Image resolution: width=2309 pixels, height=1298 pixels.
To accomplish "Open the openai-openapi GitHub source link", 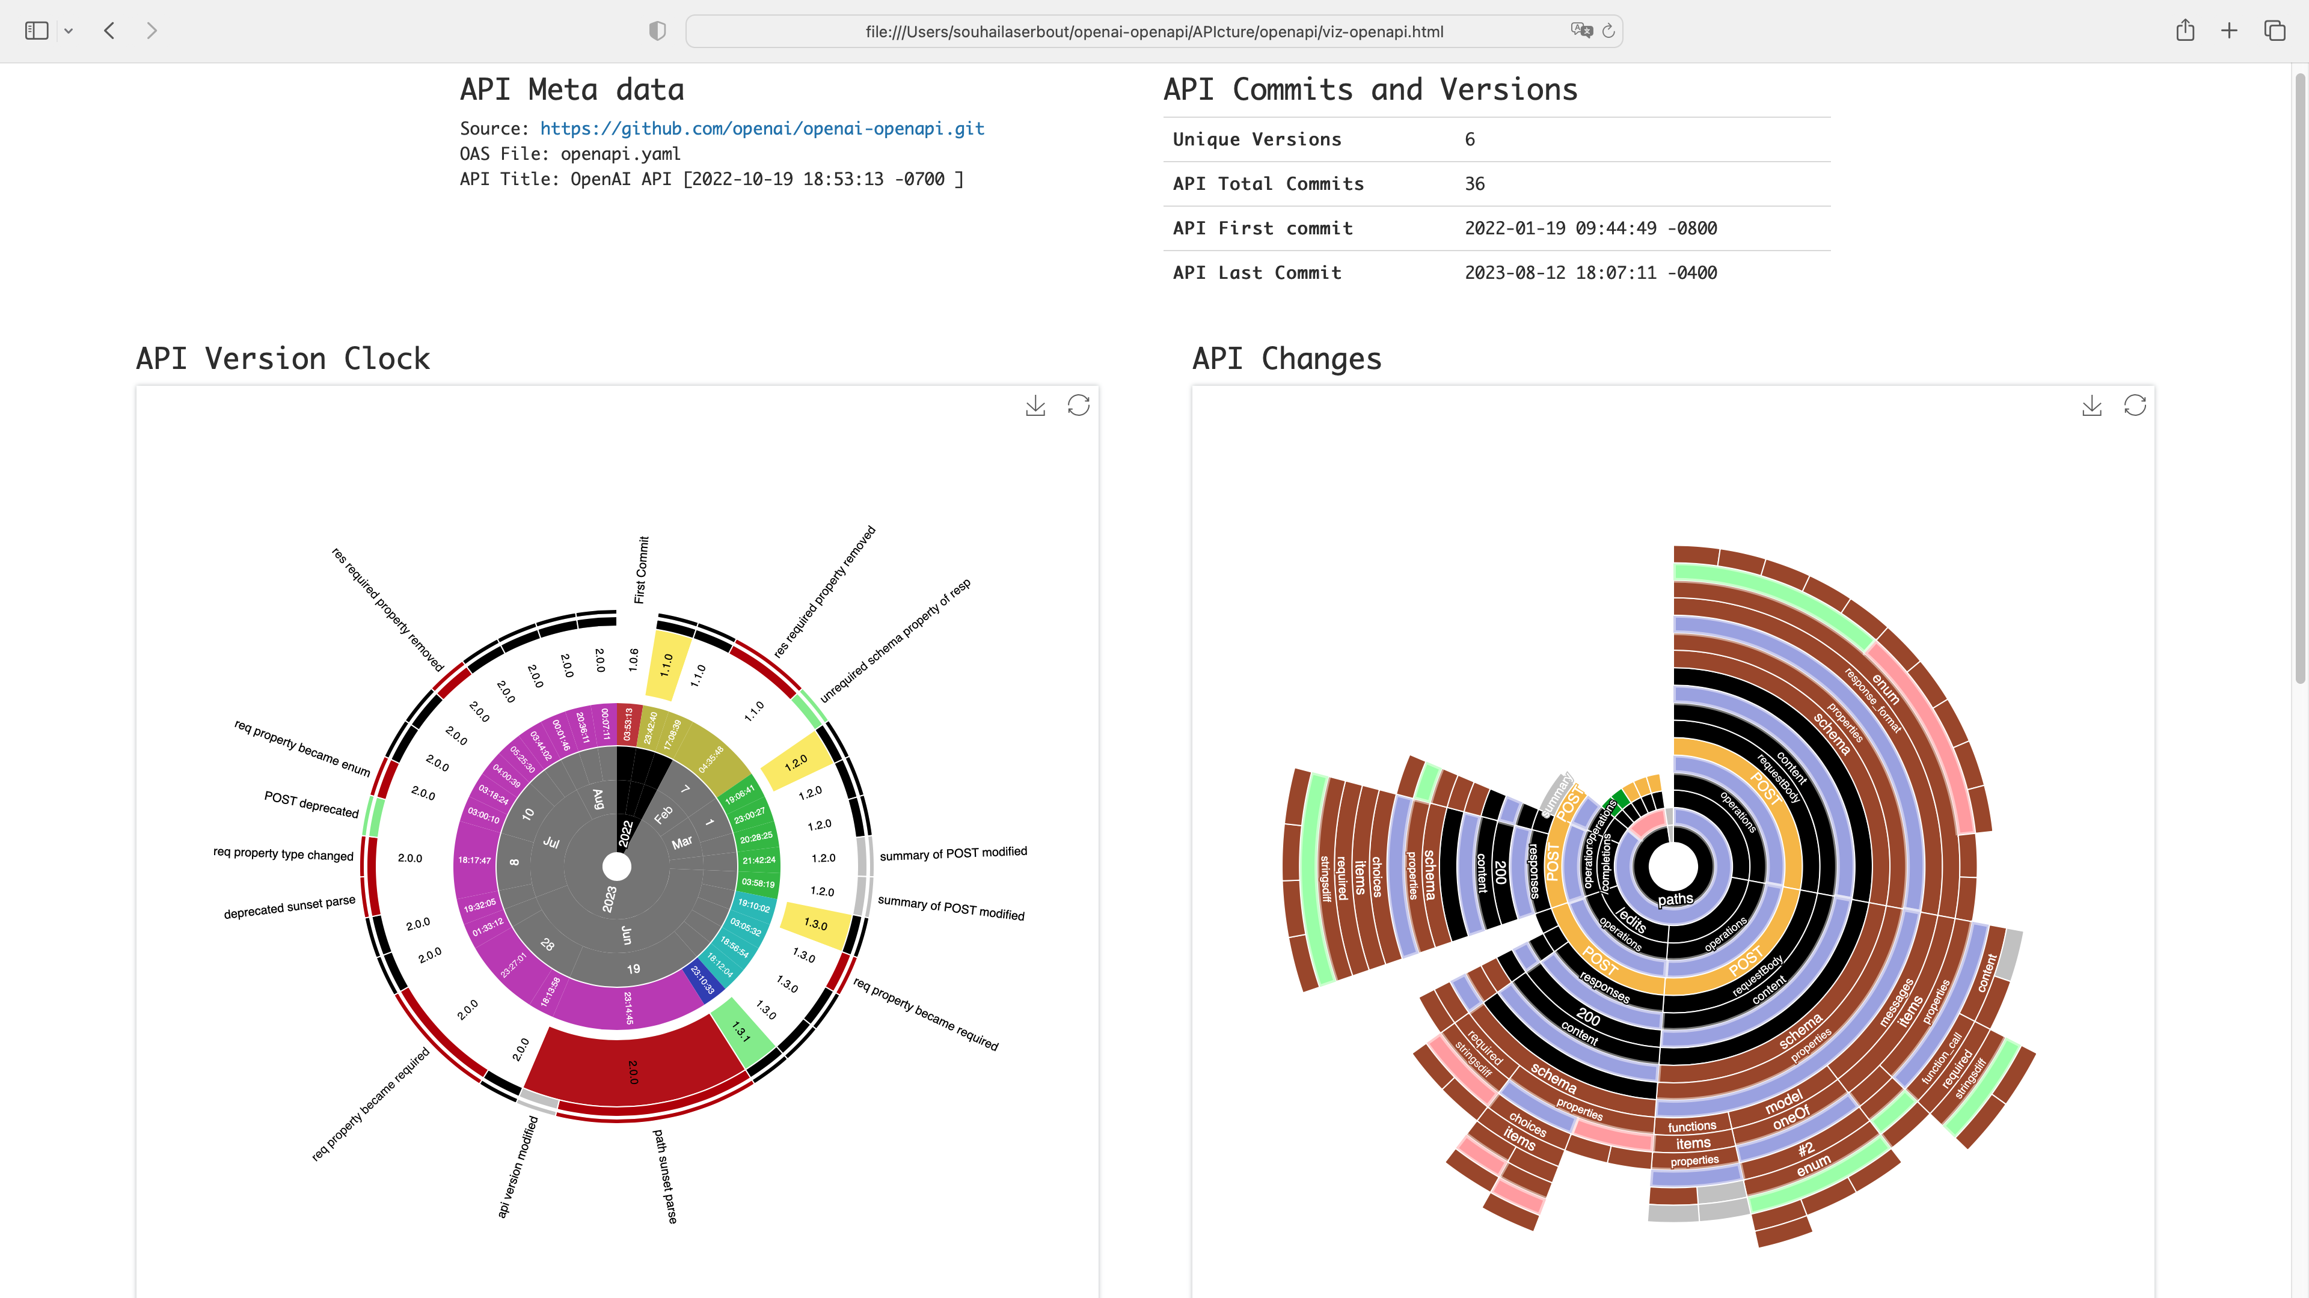I will click(x=762, y=128).
